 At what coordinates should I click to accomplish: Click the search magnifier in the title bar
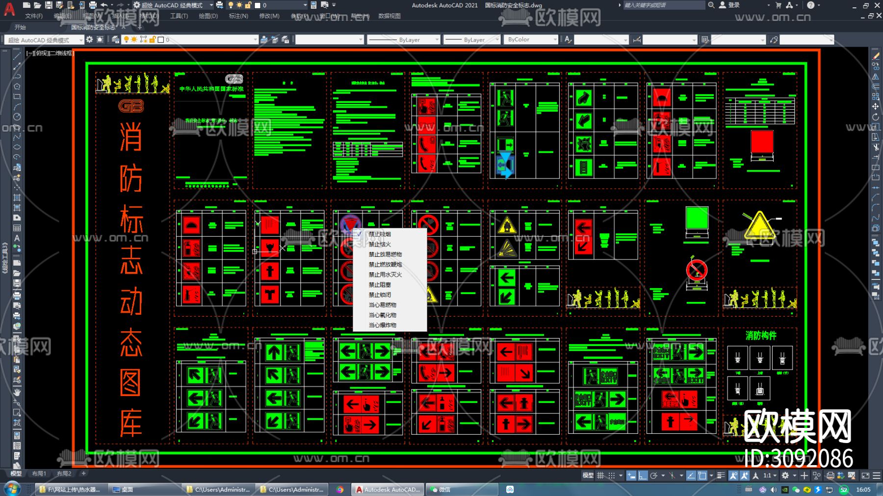pos(711,5)
